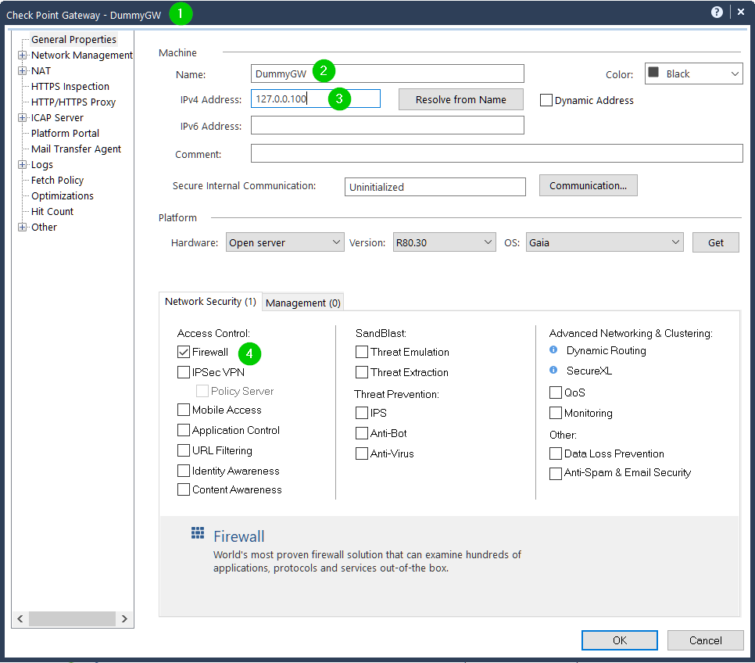Click the tree pane horizontal scrollbar thumb

72,618
